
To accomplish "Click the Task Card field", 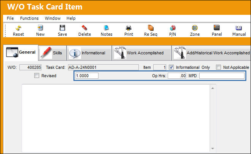I will pyautogui.click(x=103, y=67).
